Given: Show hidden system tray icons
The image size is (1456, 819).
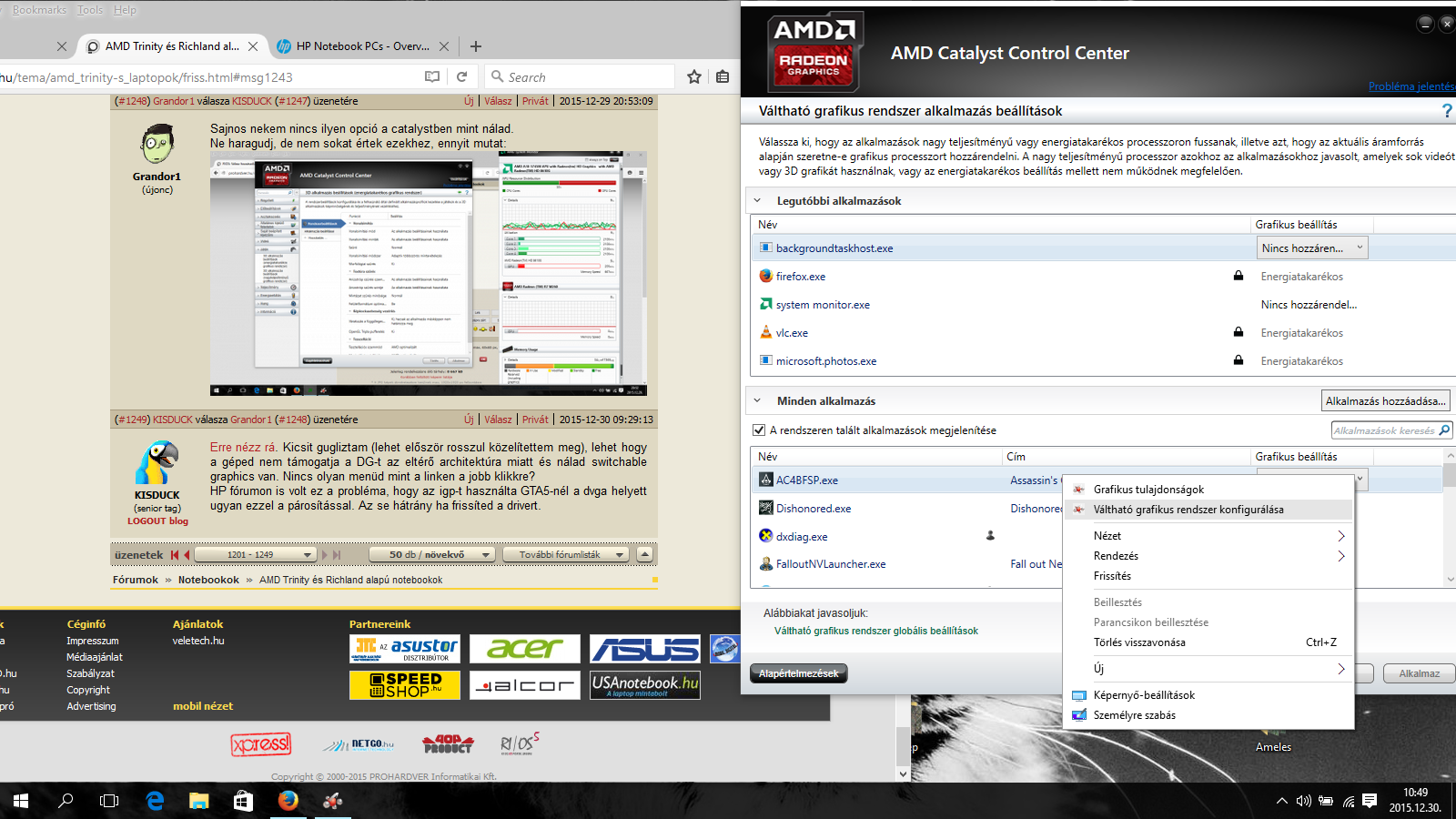Looking at the screenshot, I should point(1281,801).
